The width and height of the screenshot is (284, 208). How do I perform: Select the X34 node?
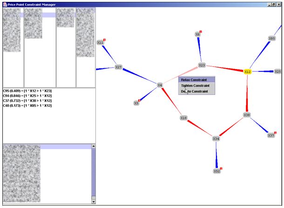[216, 139]
